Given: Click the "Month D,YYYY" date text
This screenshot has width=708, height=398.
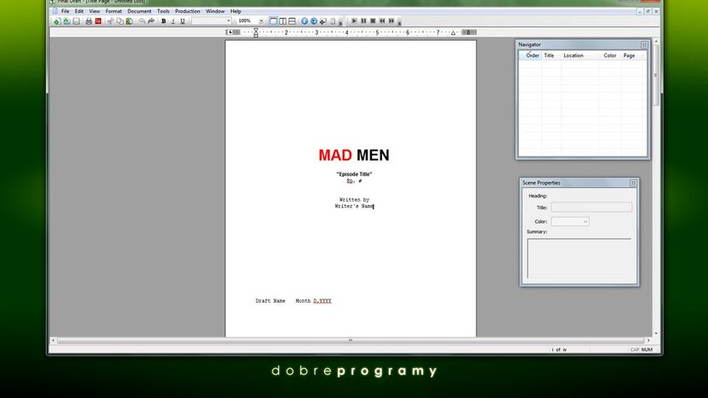Looking at the screenshot, I should [313, 301].
